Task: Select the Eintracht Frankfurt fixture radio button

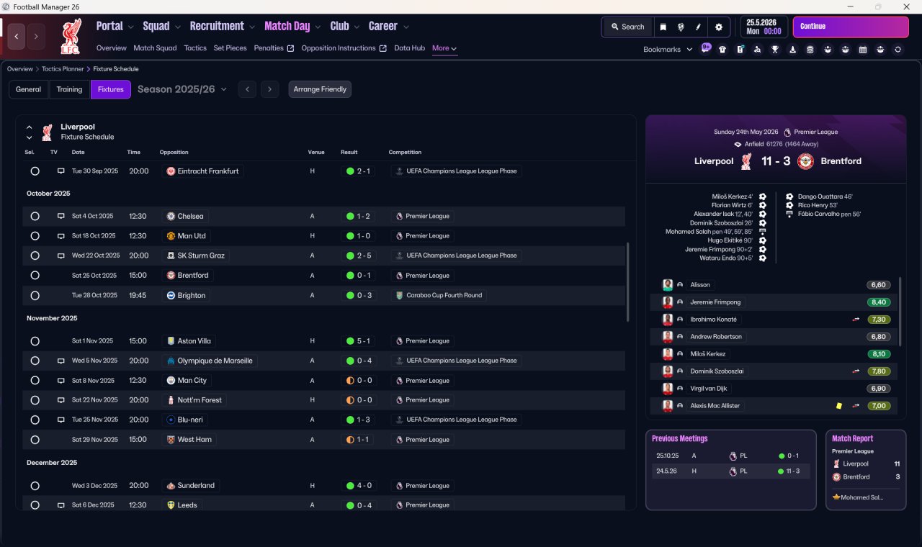Action: click(35, 171)
